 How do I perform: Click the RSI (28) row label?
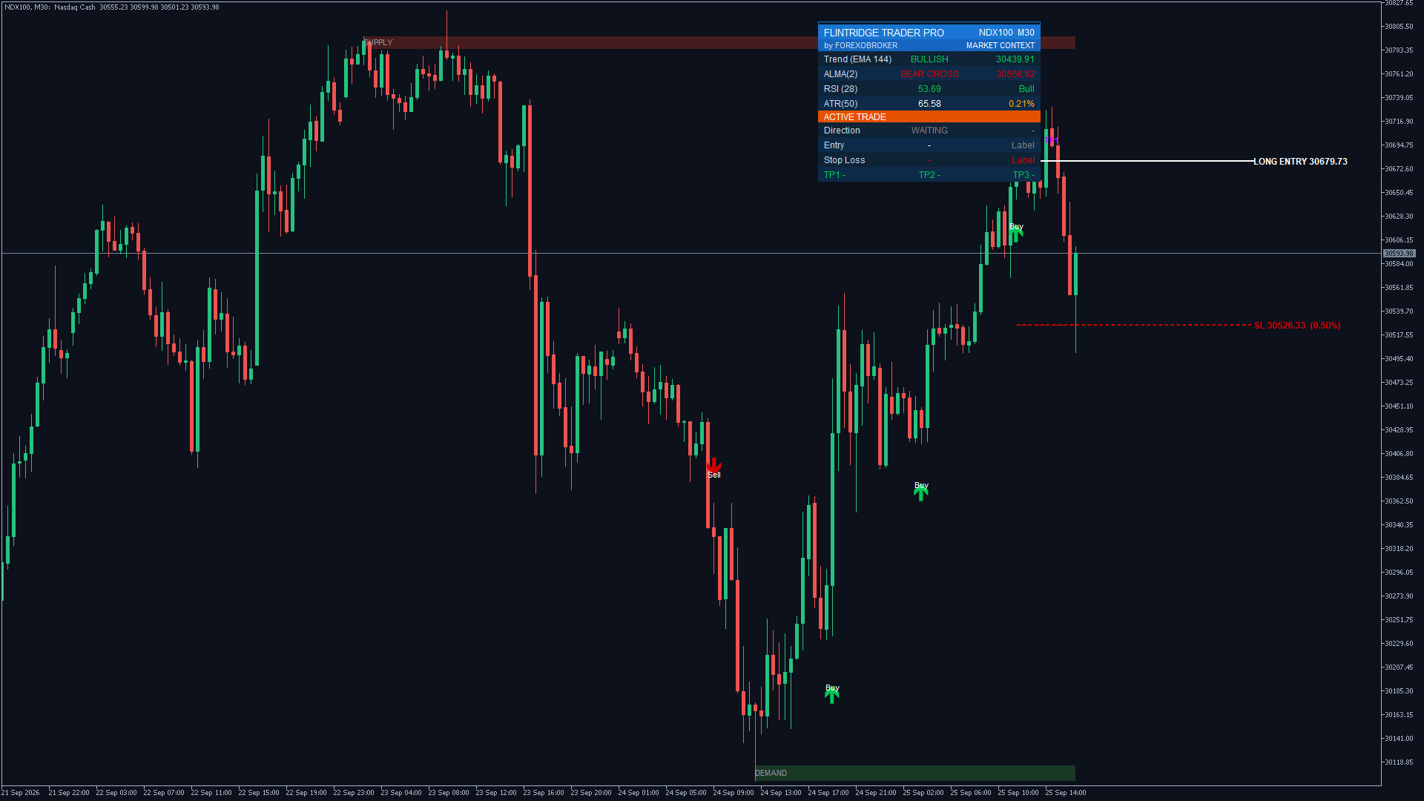(x=840, y=89)
